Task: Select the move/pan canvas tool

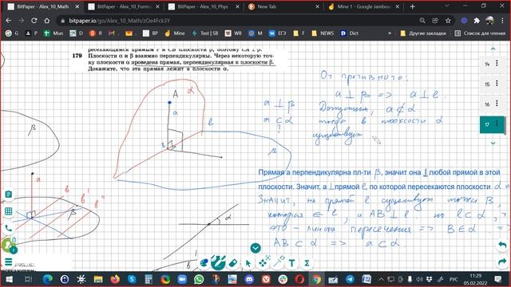Action: pyautogui.click(x=263, y=262)
